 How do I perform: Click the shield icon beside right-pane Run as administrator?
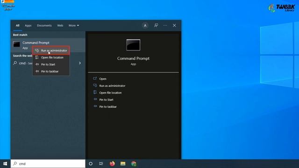point(95,85)
